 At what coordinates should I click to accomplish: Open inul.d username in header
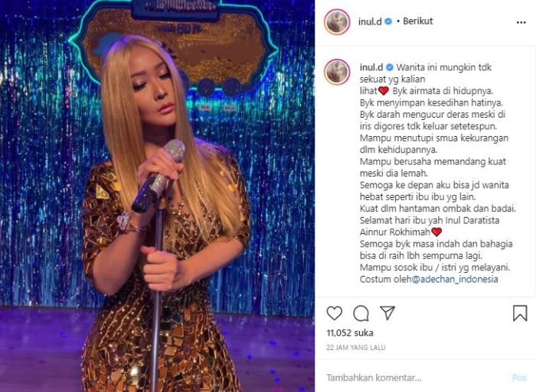tap(370, 21)
